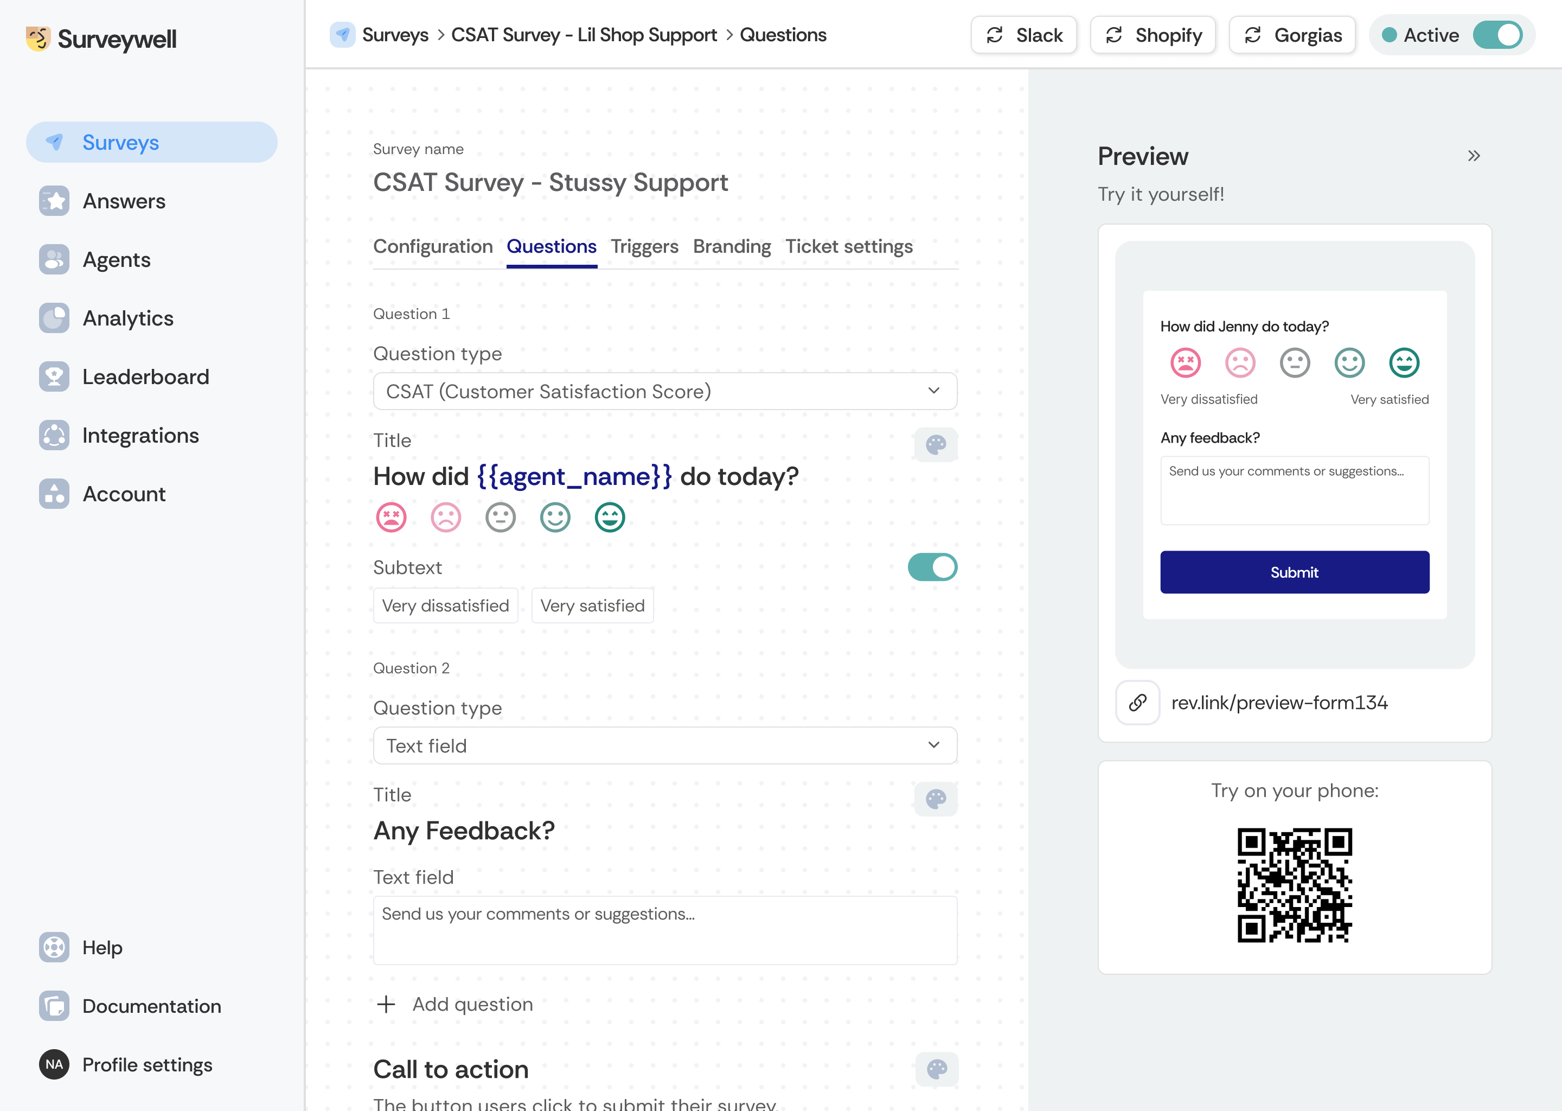
Task: Switch to the Triggers tab
Action: (644, 246)
